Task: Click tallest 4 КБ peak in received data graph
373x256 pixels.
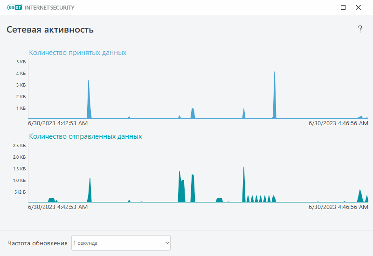Action: pyautogui.click(x=275, y=95)
